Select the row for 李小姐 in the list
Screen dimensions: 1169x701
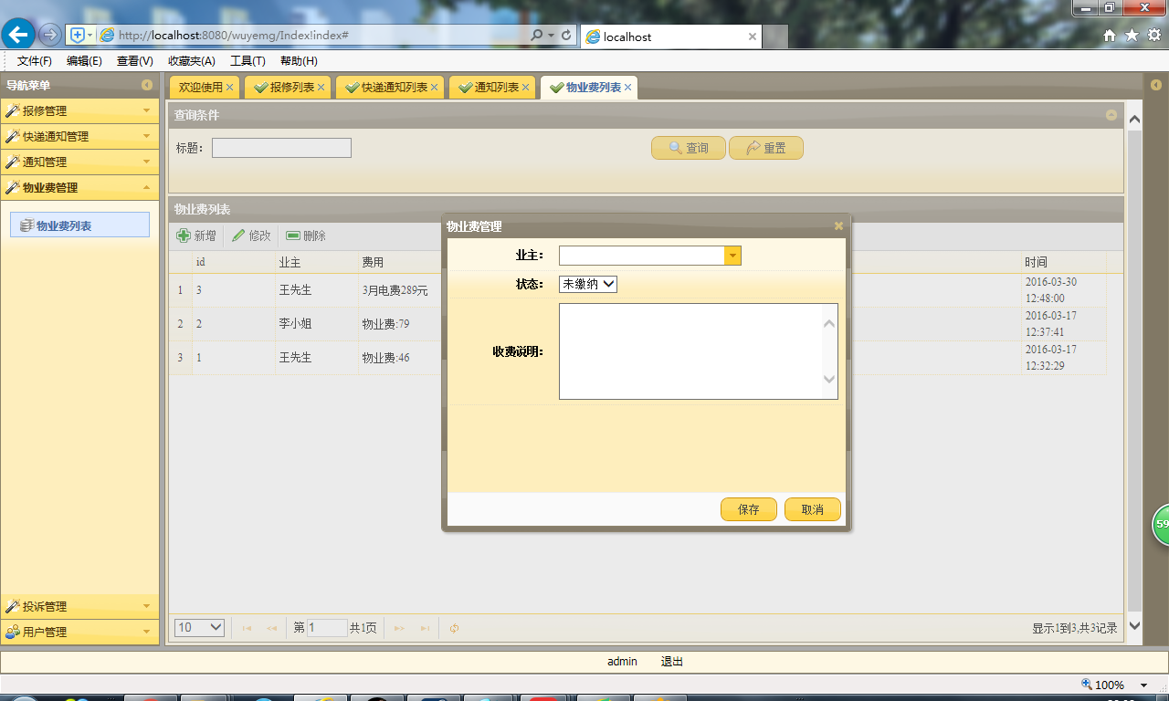point(294,323)
